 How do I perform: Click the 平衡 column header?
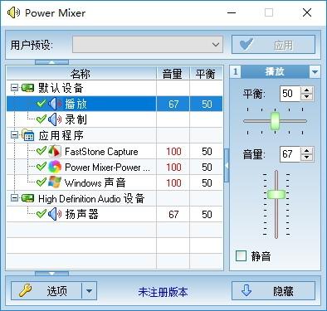click(206, 74)
